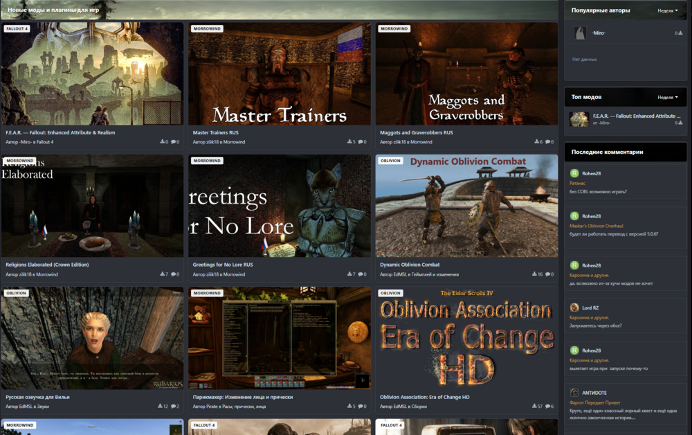Click the OBLIVION badge on the Dynamic Oblivion Combat thumbnail

[390, 161]
